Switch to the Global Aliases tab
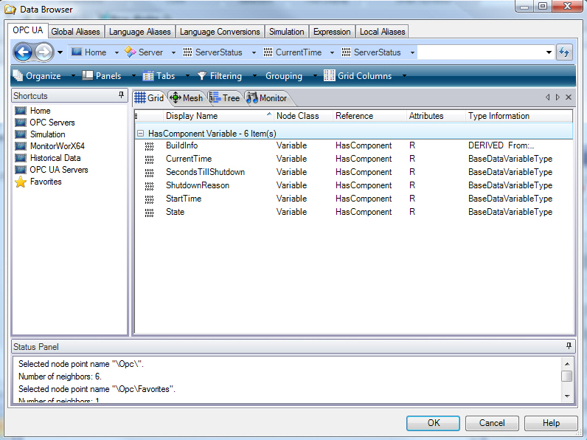 click(77, 32)
